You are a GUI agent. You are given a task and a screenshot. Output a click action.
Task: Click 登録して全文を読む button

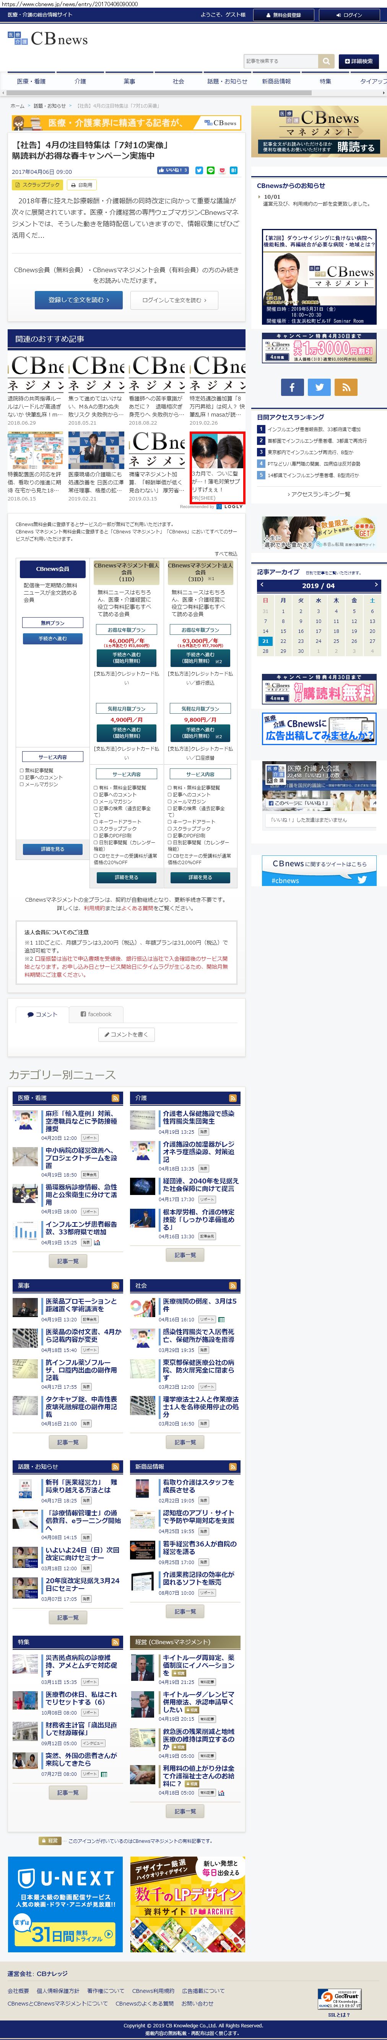click(x=78, y=300)
